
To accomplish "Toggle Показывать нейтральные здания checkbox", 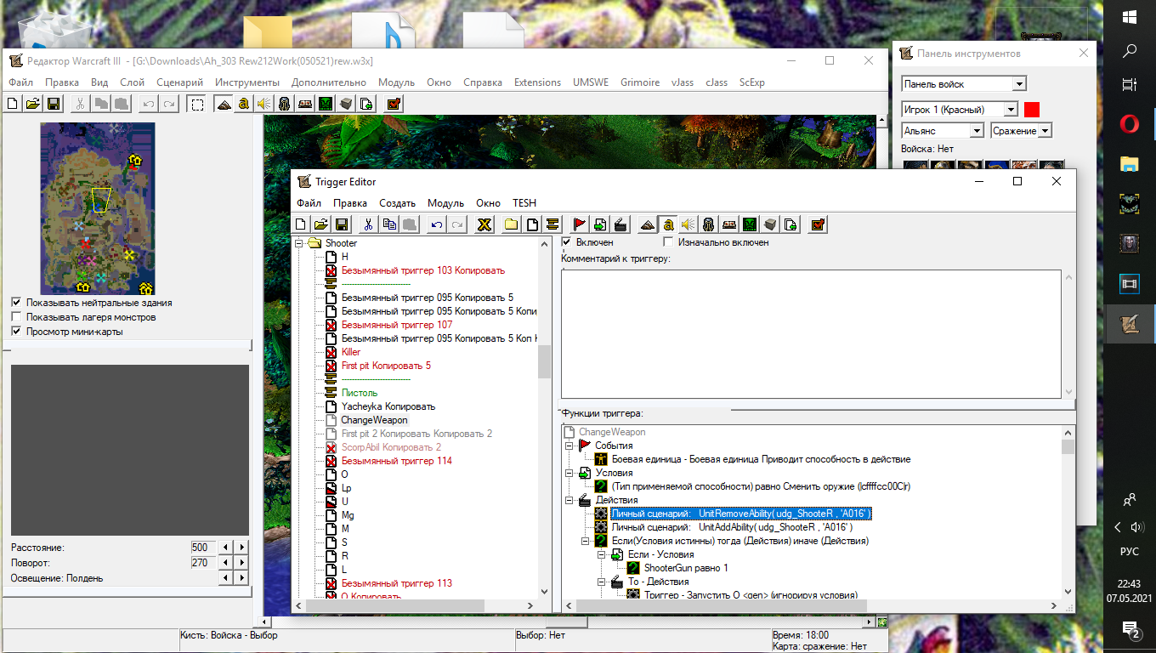I will coord(17,303).
